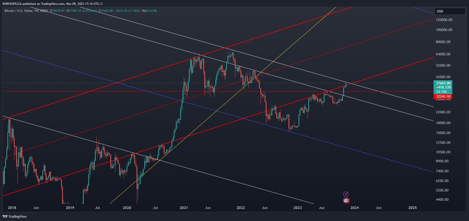Viewport: 469px width, 221px height.
Task: Click the 42000.00 price axis label
Action: (443, 77)
